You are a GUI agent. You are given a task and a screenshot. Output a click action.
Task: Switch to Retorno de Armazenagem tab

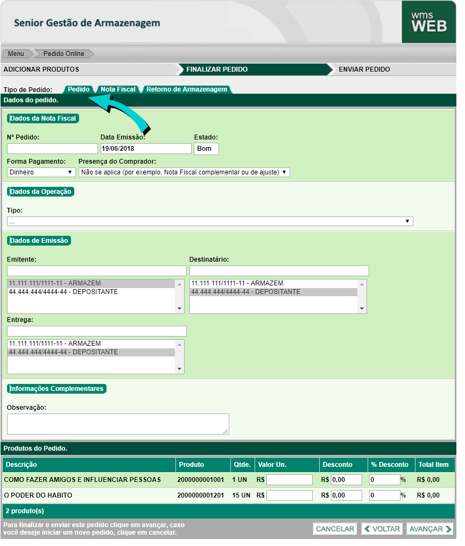pyautogui.click(x=187, y=89)
